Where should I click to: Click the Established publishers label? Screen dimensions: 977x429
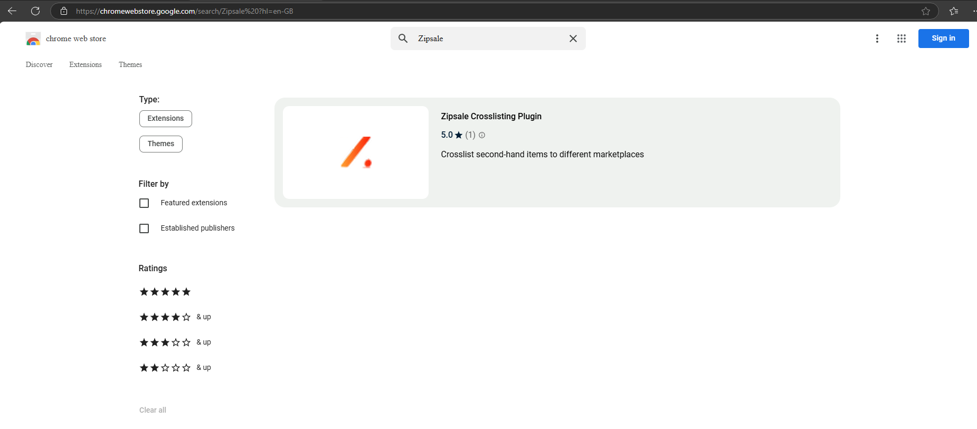pyautogui.click(x=197, y=228)
